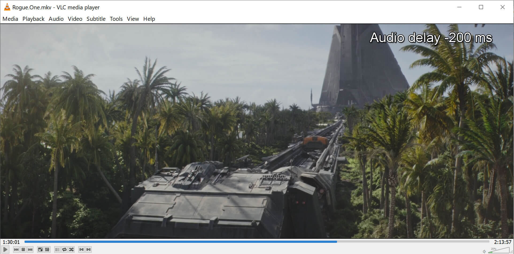Open the Playback menu

pos(33,19)
